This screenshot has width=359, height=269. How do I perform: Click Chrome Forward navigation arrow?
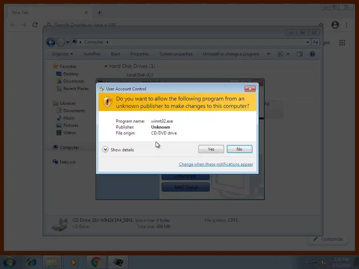24,25
